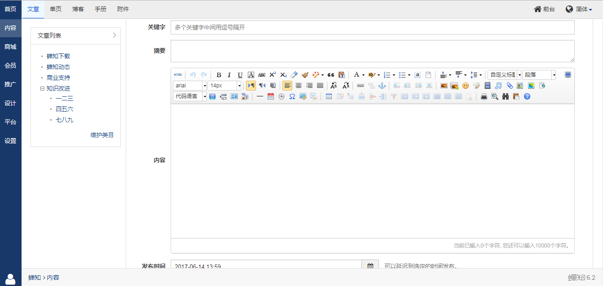Insert a hyperlink with the chain icon
Screen dimensions: 603x286
361,86
